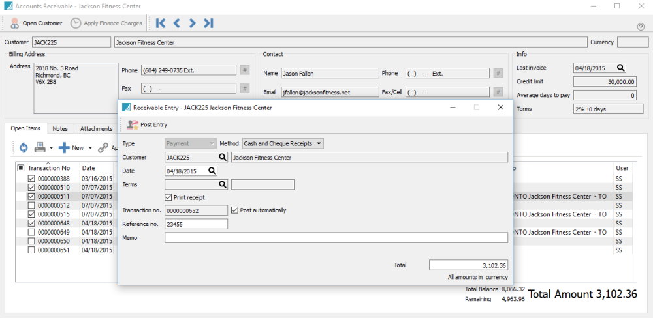The height and width of the screenshot is (318, 653).
Task: Uncheck transaction 0000000648 checkbox
Action: point(31,224)
